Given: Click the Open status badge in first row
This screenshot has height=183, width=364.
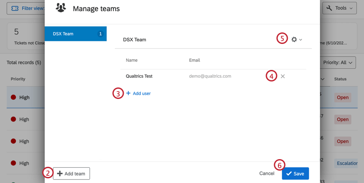Looking at the screenshot, I should point(343,97).
